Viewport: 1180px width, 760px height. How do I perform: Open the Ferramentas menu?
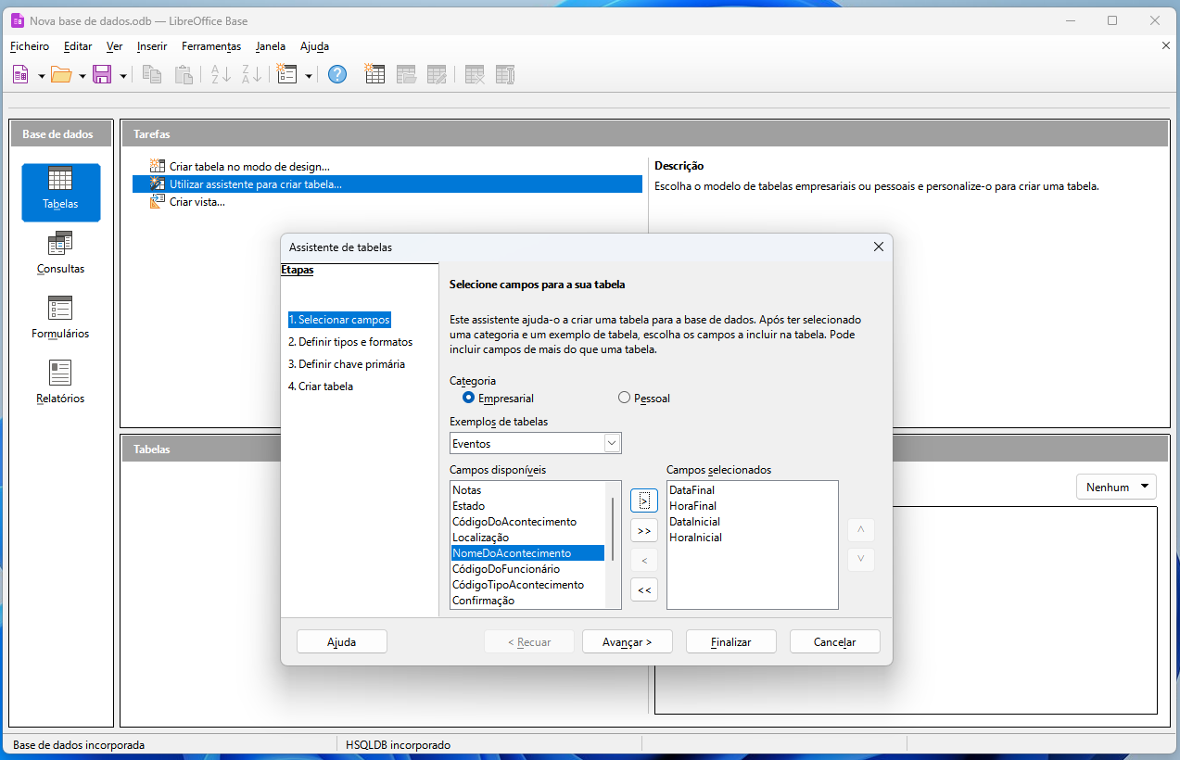point(210,46)
